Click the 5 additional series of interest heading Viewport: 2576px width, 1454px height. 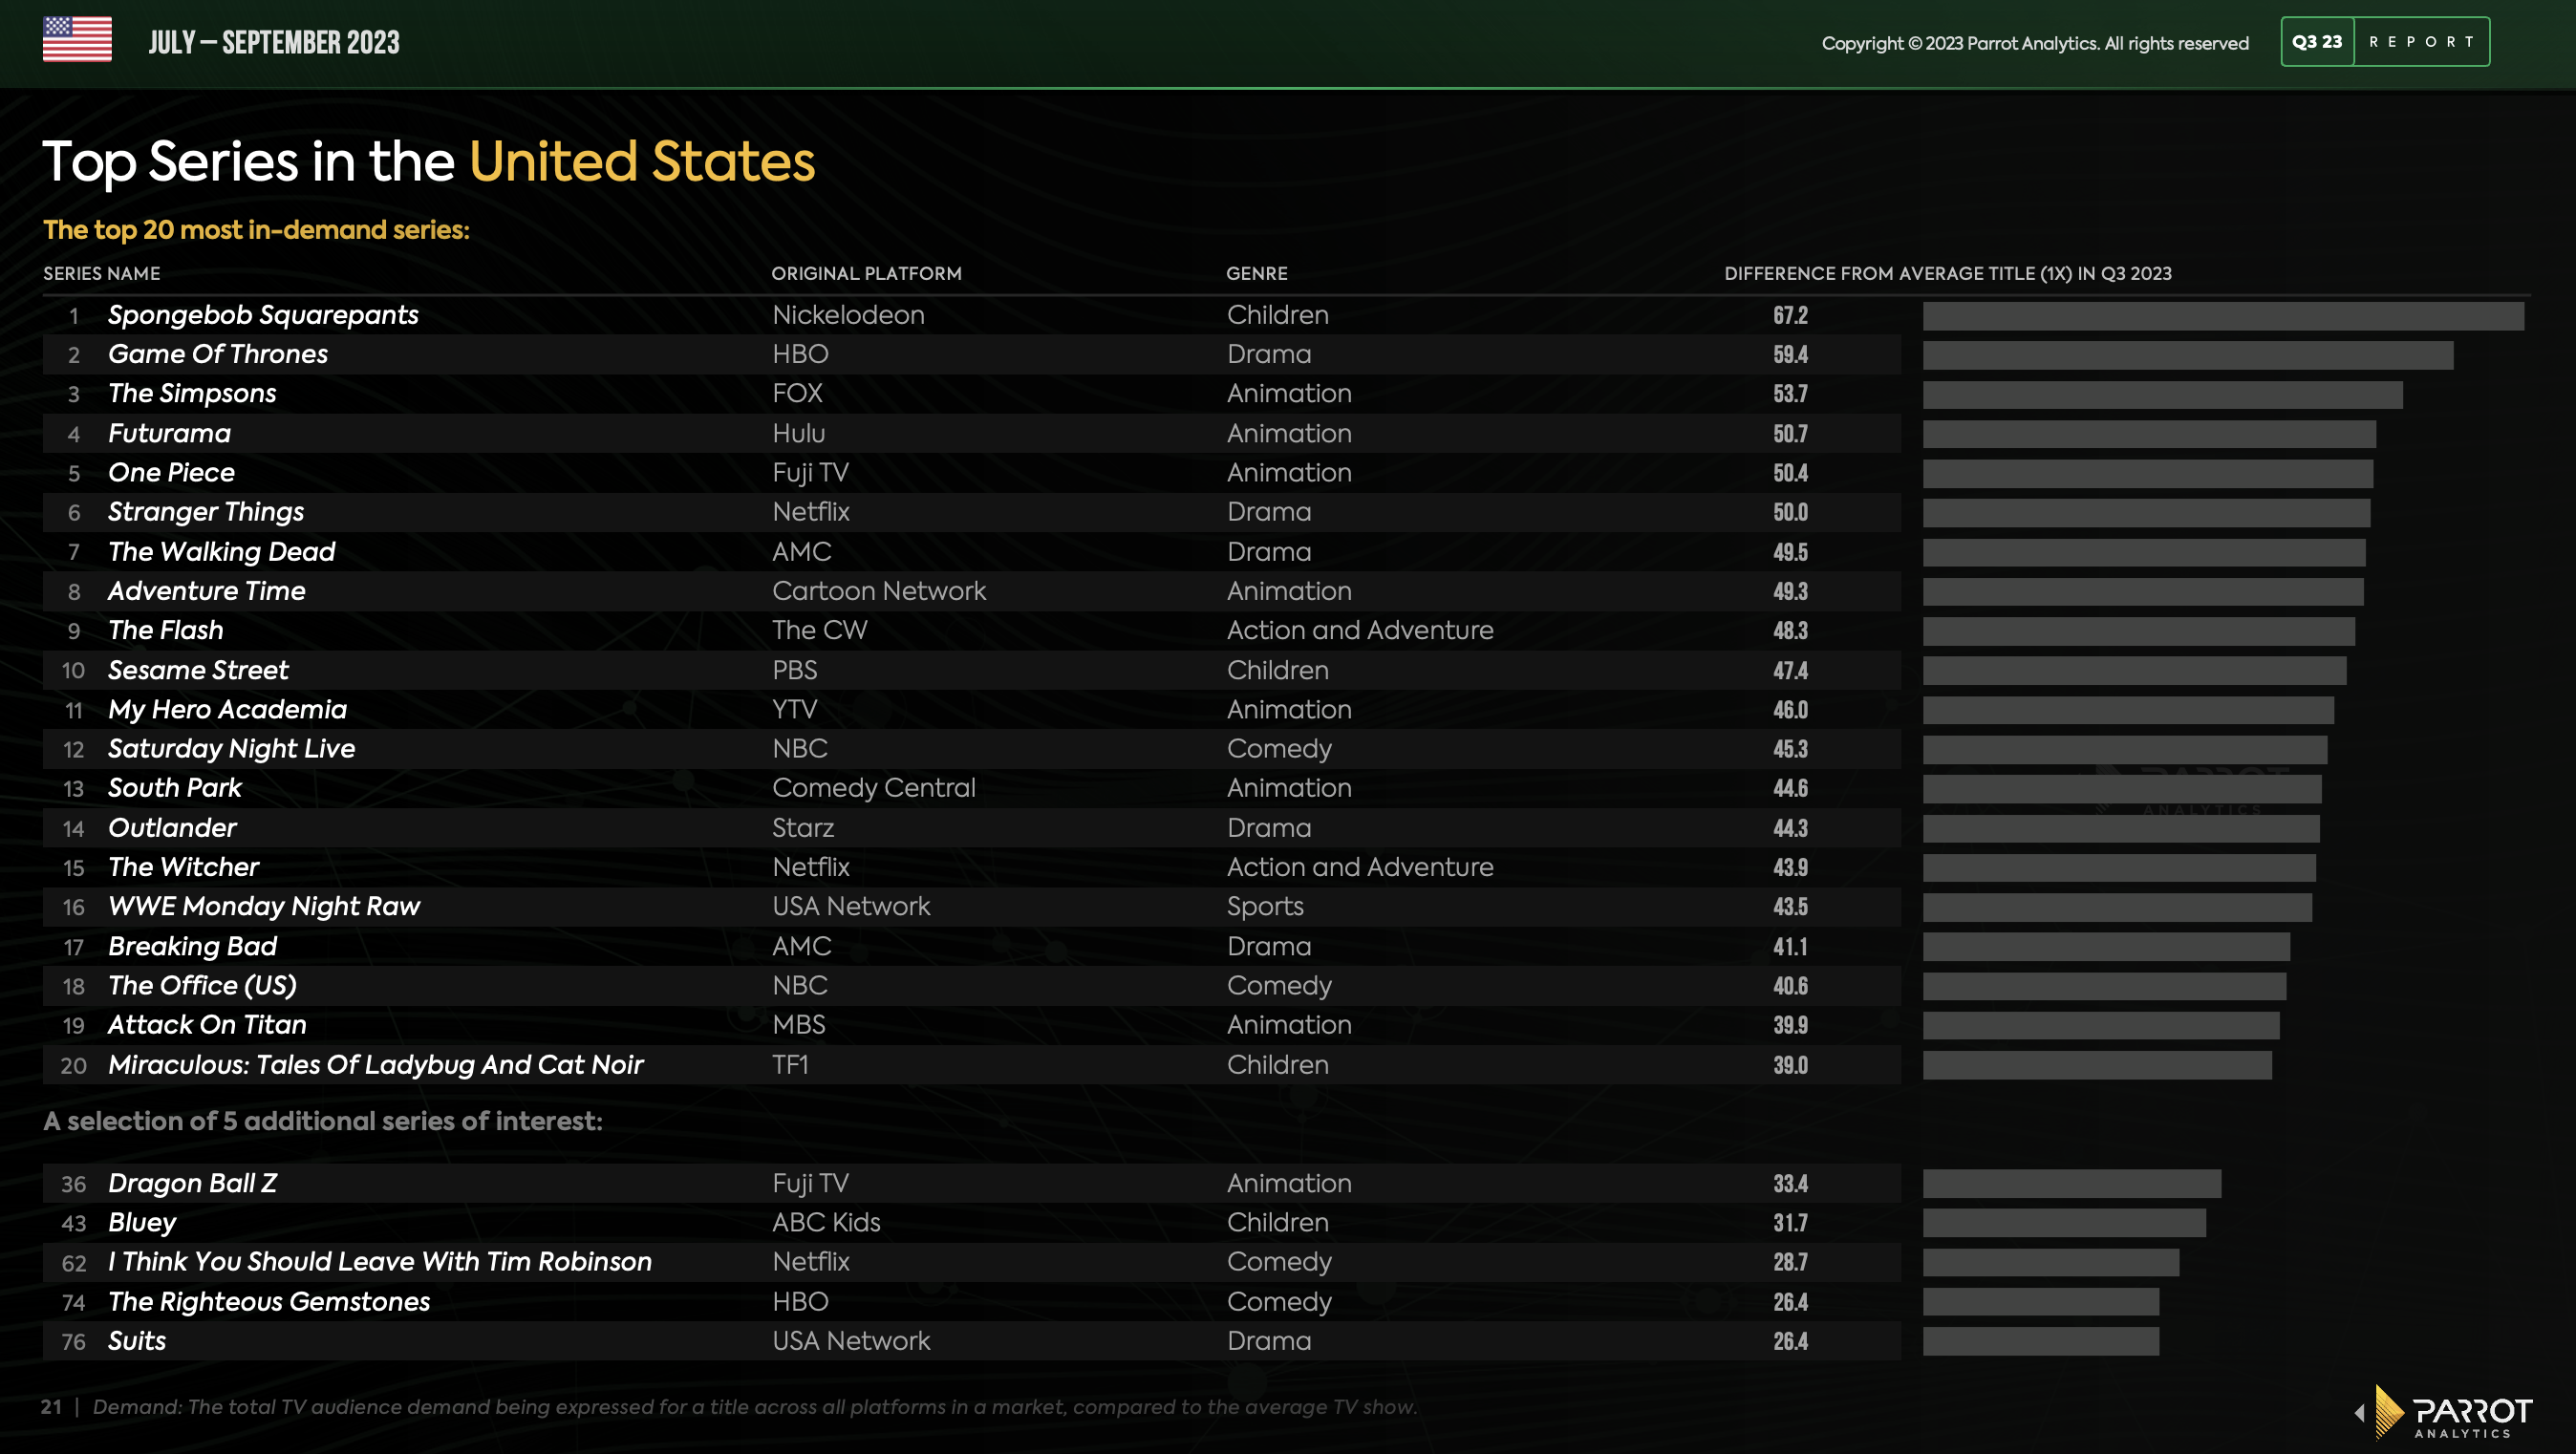[x=323, y=1121]
